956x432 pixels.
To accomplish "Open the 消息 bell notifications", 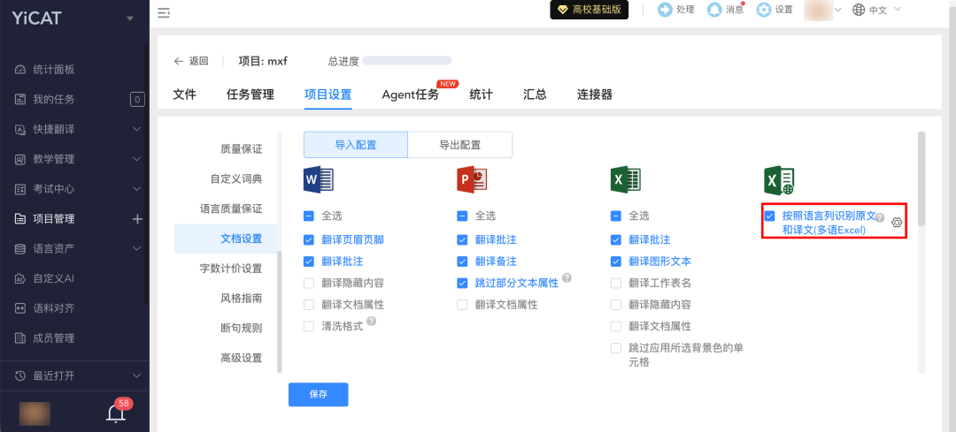I will click(x=713, y=10).
